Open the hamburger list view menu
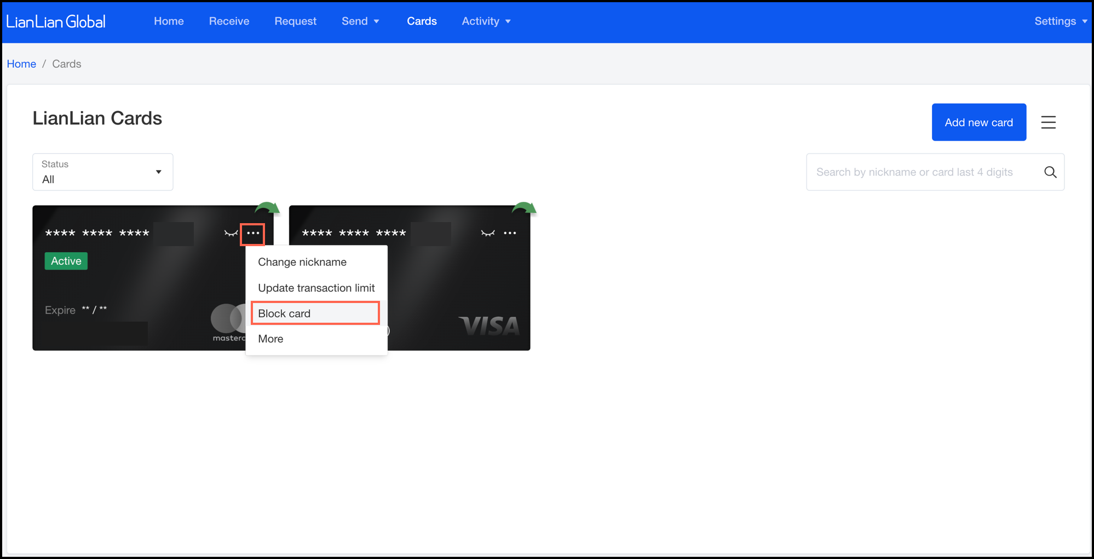Screen dimensions: 1094x559 point(1048,122)
